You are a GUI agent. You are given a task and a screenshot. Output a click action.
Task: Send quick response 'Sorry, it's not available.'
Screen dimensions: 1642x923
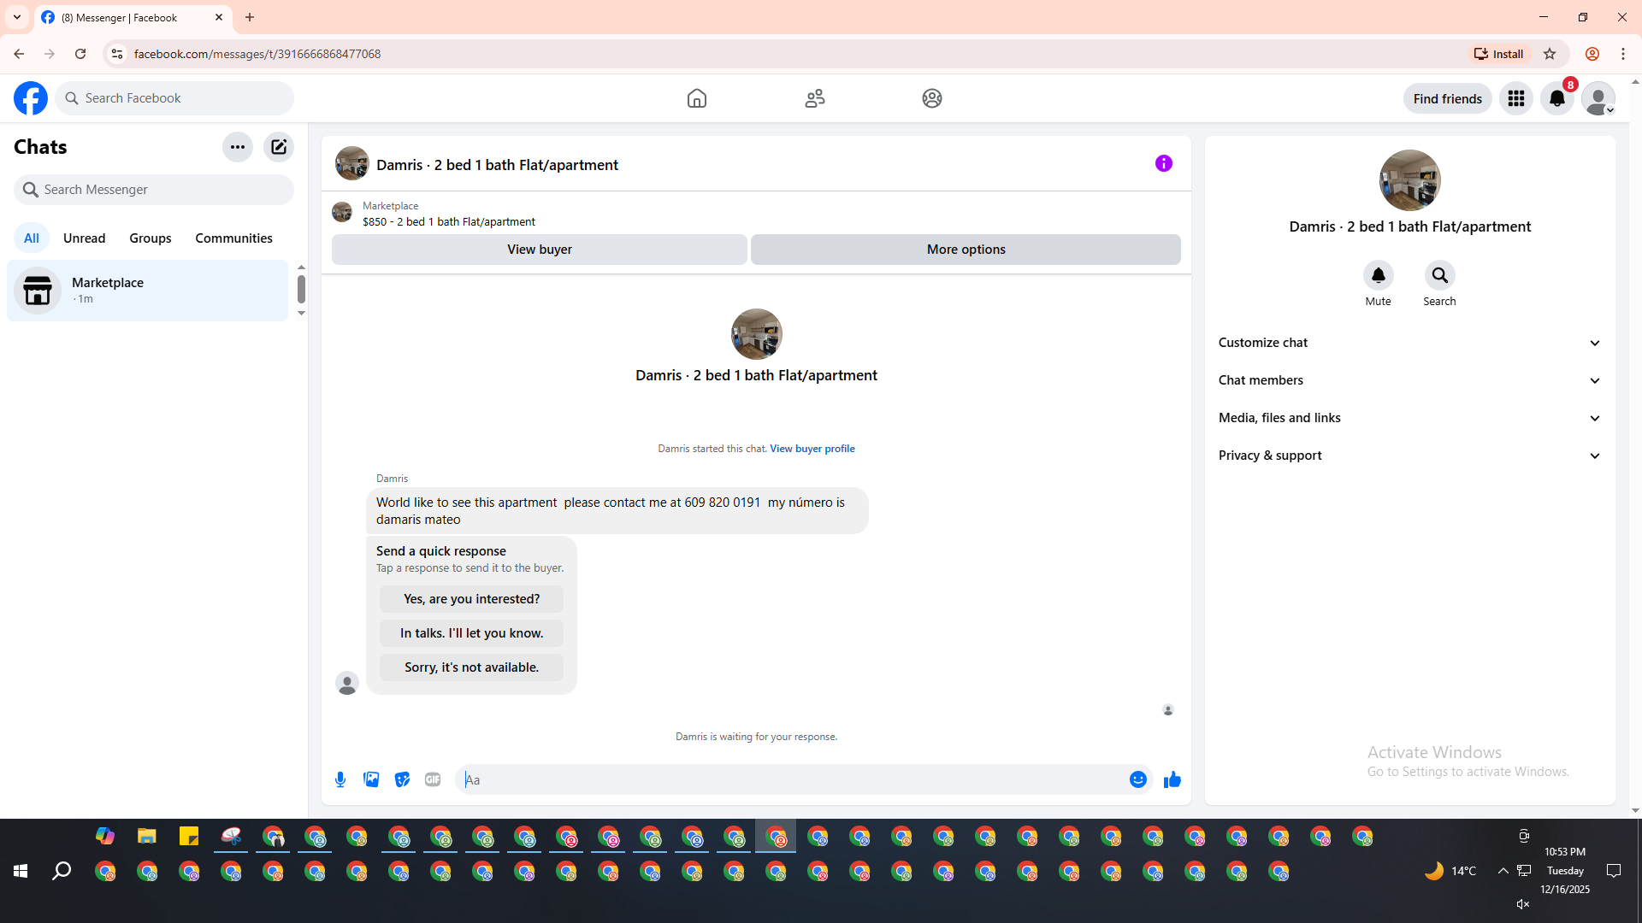click(472, 667)
